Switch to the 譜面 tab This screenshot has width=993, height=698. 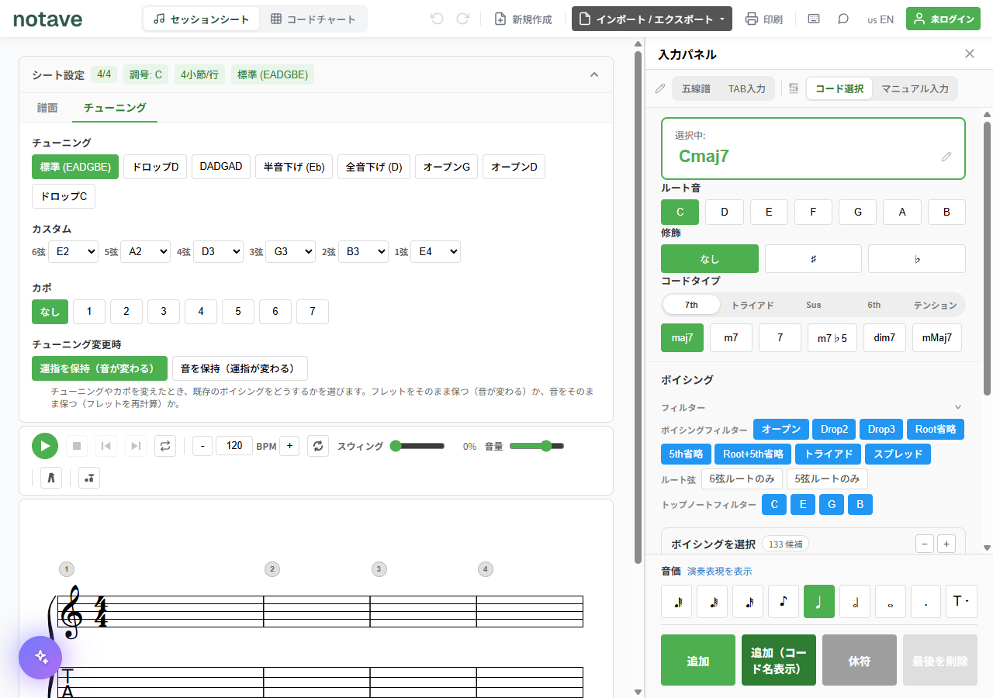click(47, 108)
